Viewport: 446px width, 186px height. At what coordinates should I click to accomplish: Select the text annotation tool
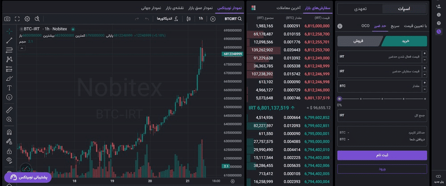pos(9,87)
